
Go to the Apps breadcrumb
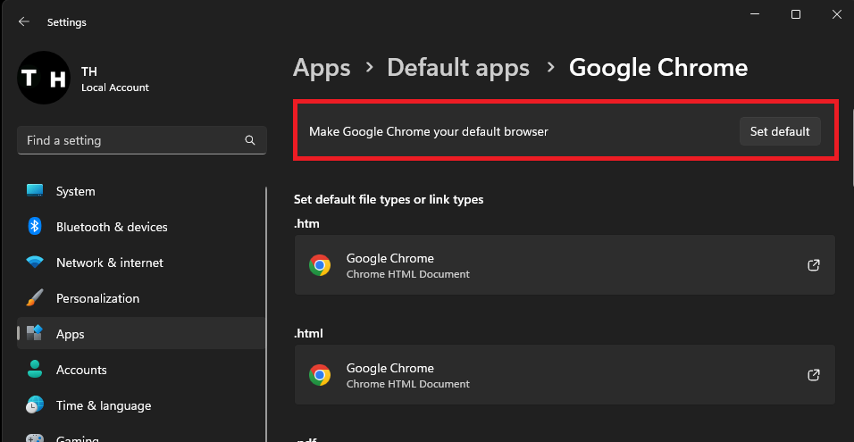tap(322, 68)
